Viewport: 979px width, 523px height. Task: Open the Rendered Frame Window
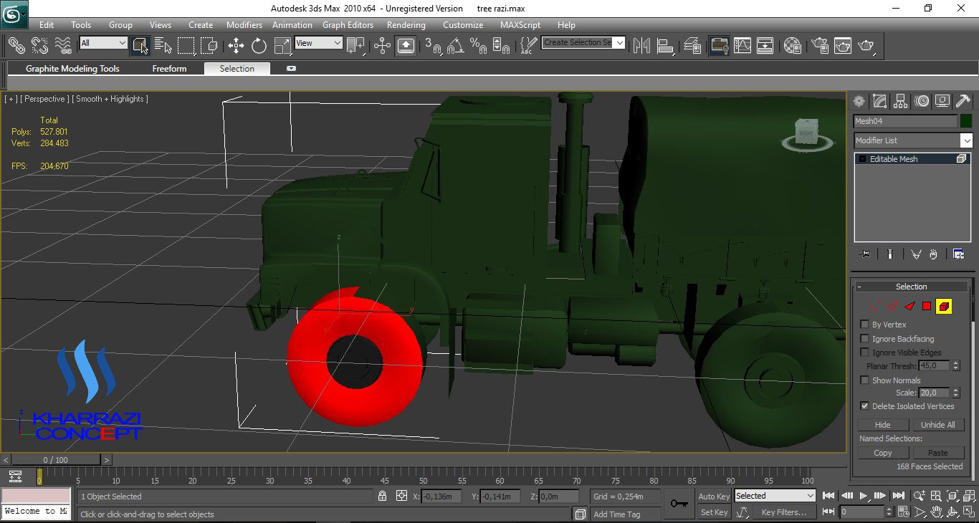tap(842, 46)
